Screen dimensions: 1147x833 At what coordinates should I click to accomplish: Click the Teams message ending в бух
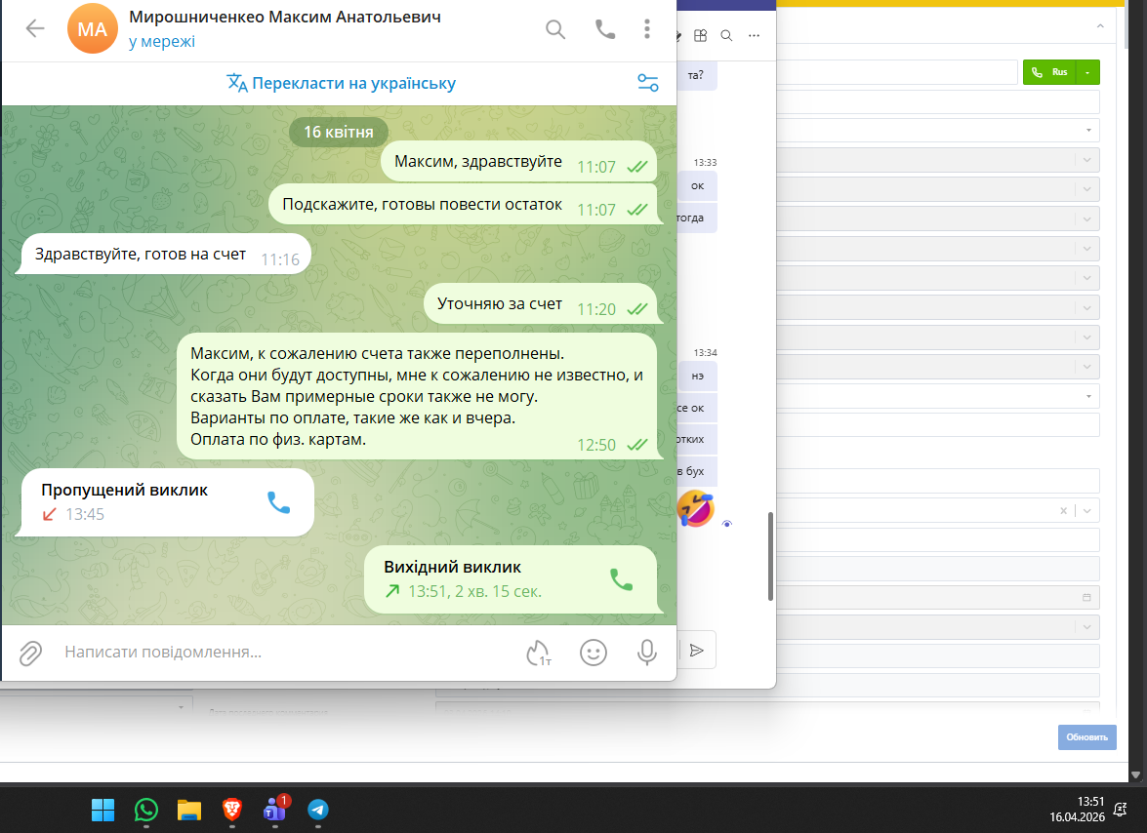coord(697,471)
